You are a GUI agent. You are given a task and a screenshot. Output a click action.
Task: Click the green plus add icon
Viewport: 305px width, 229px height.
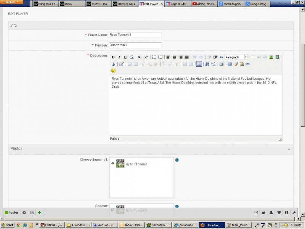click(39, 213)
